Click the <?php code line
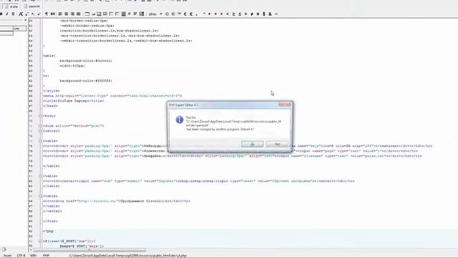 click(48, 231)
